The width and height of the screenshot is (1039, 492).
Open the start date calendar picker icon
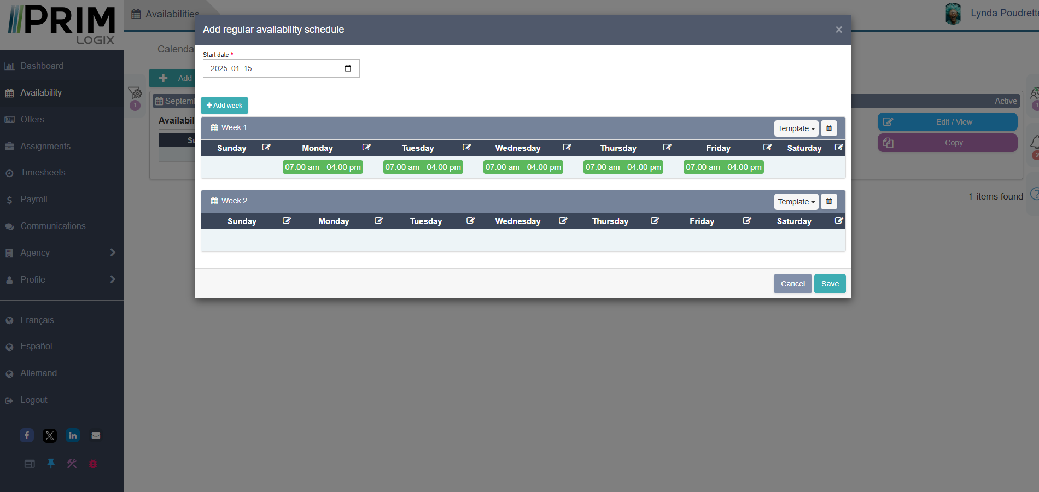click(x=348, y=68)
